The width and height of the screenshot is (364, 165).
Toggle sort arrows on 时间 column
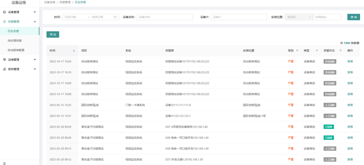tap(74, 51)
